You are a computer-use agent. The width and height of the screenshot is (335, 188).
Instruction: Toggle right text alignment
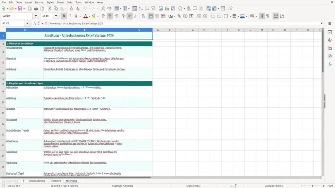point(116,16)
